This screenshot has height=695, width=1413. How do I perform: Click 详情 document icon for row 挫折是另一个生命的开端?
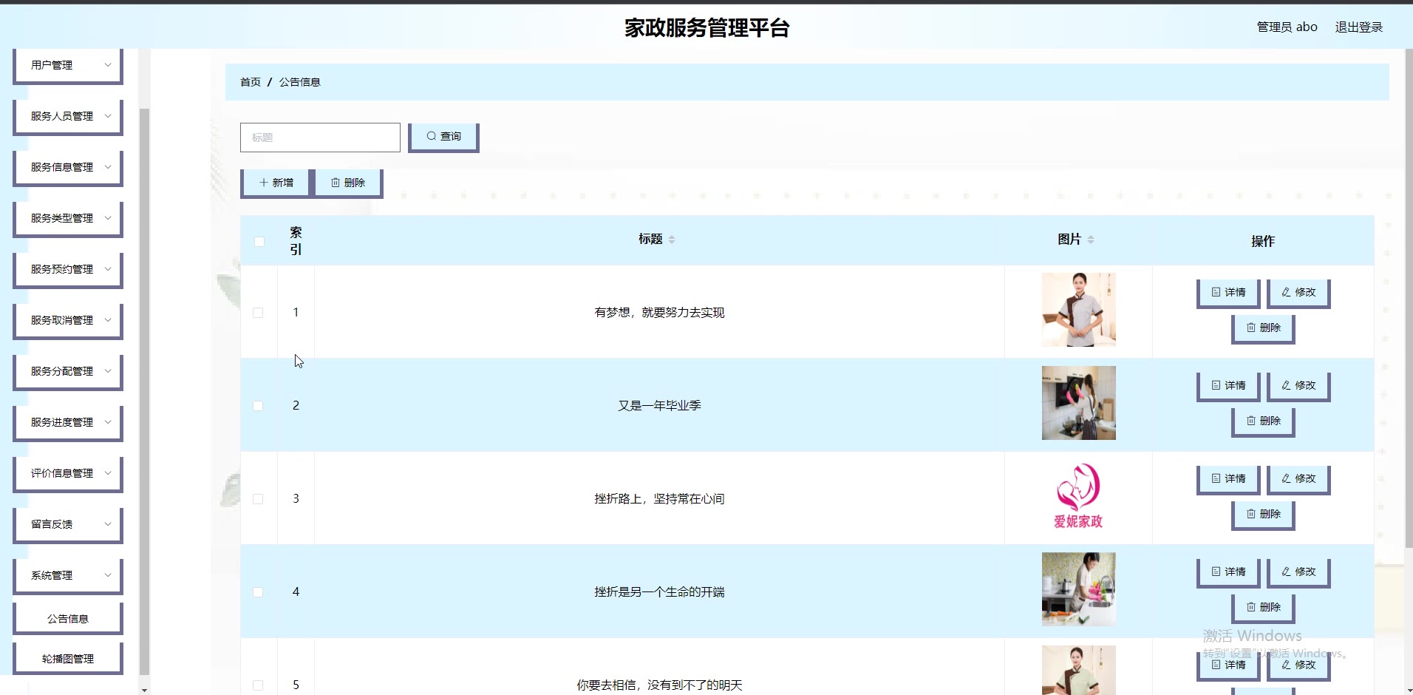pyautogui.click(x=1216, y=572)
